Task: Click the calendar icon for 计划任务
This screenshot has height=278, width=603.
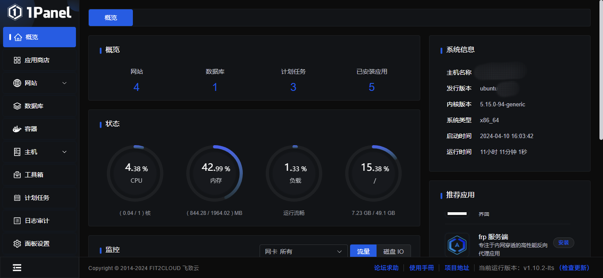Action: pyautogui.click(x=17, y=198)
